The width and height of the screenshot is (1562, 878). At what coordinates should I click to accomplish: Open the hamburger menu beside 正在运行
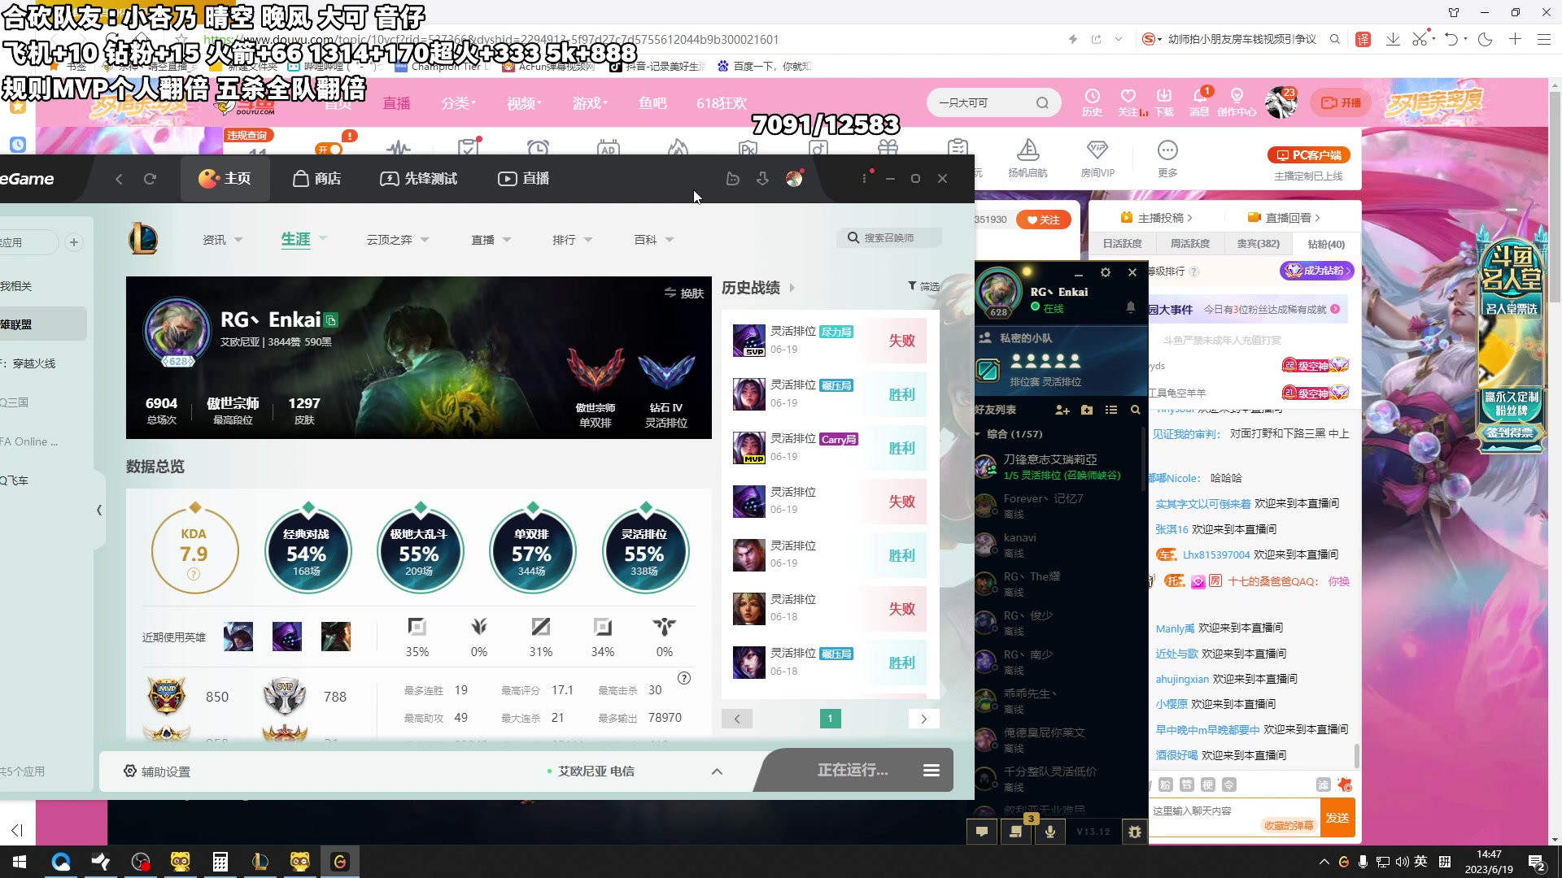click(x=932, y=770)
